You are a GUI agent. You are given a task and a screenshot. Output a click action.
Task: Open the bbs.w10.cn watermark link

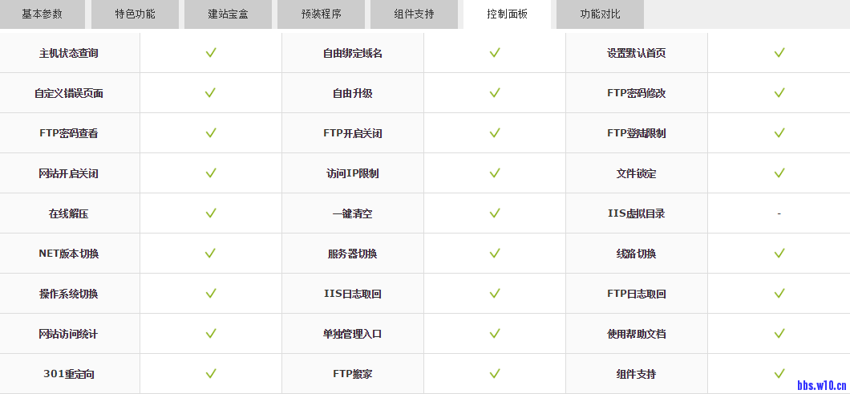(823, 385)
